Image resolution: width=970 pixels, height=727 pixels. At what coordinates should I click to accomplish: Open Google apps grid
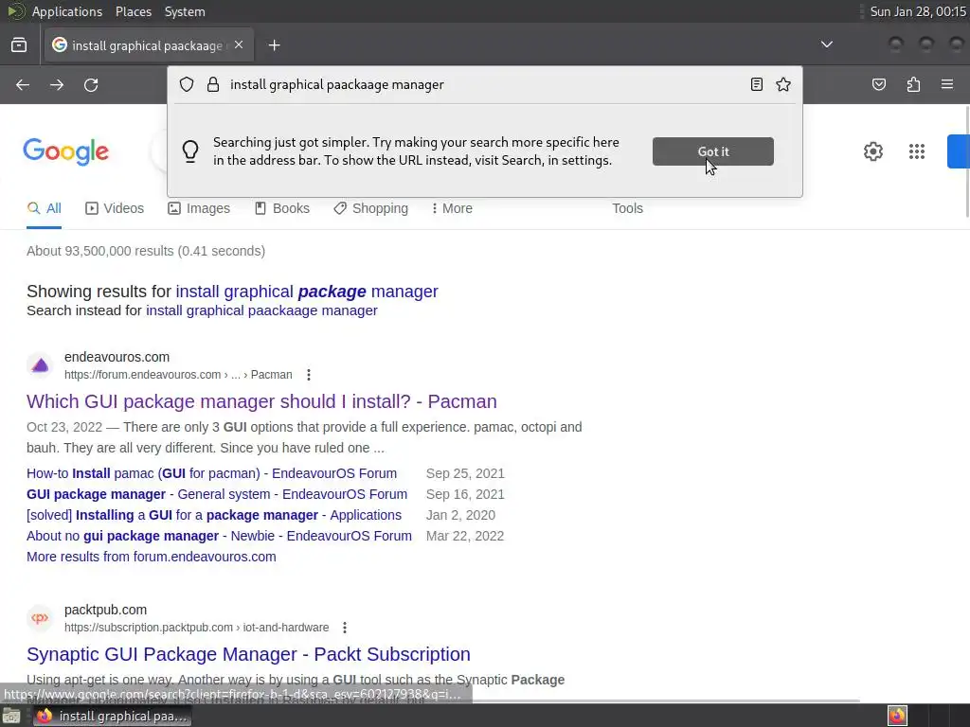click(917, 151)
